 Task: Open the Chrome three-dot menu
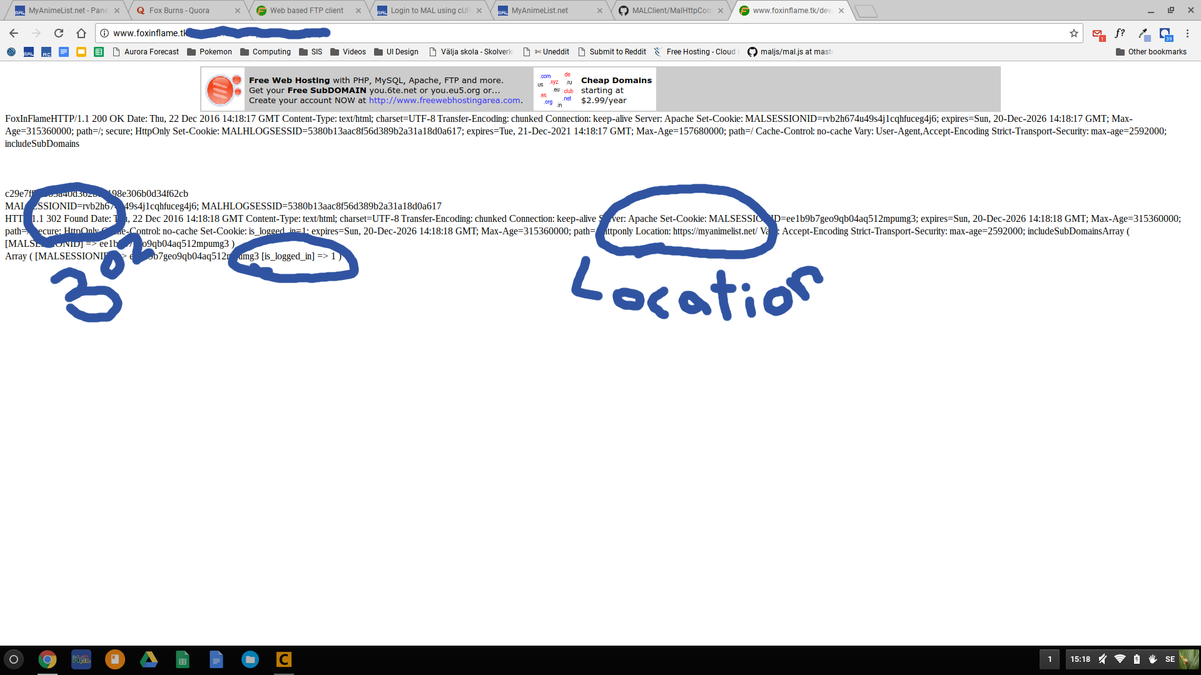point(1187,33)
